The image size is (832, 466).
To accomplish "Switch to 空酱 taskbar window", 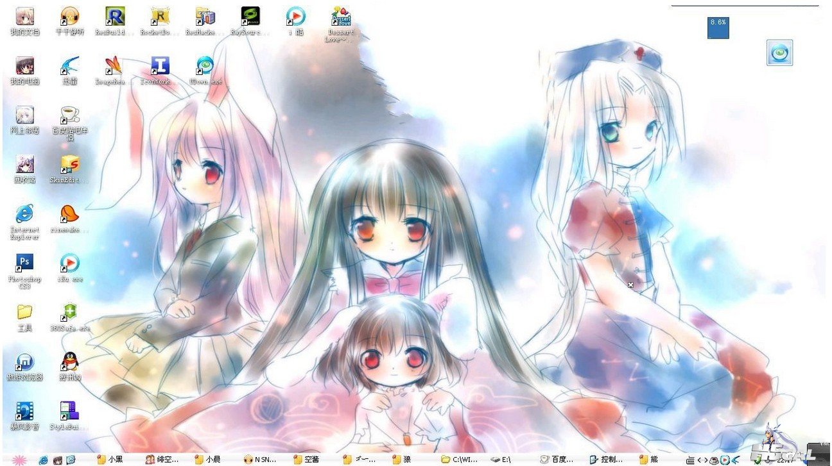I will [x=306, y=460].
